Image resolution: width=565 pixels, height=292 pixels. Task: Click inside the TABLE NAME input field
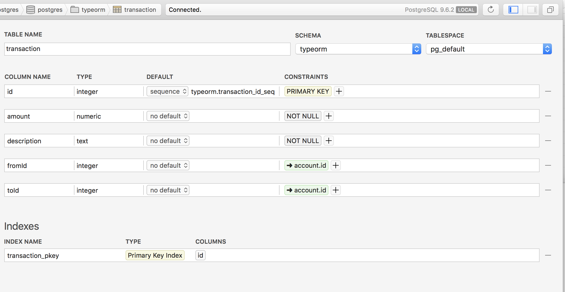[x=147, y=49]
